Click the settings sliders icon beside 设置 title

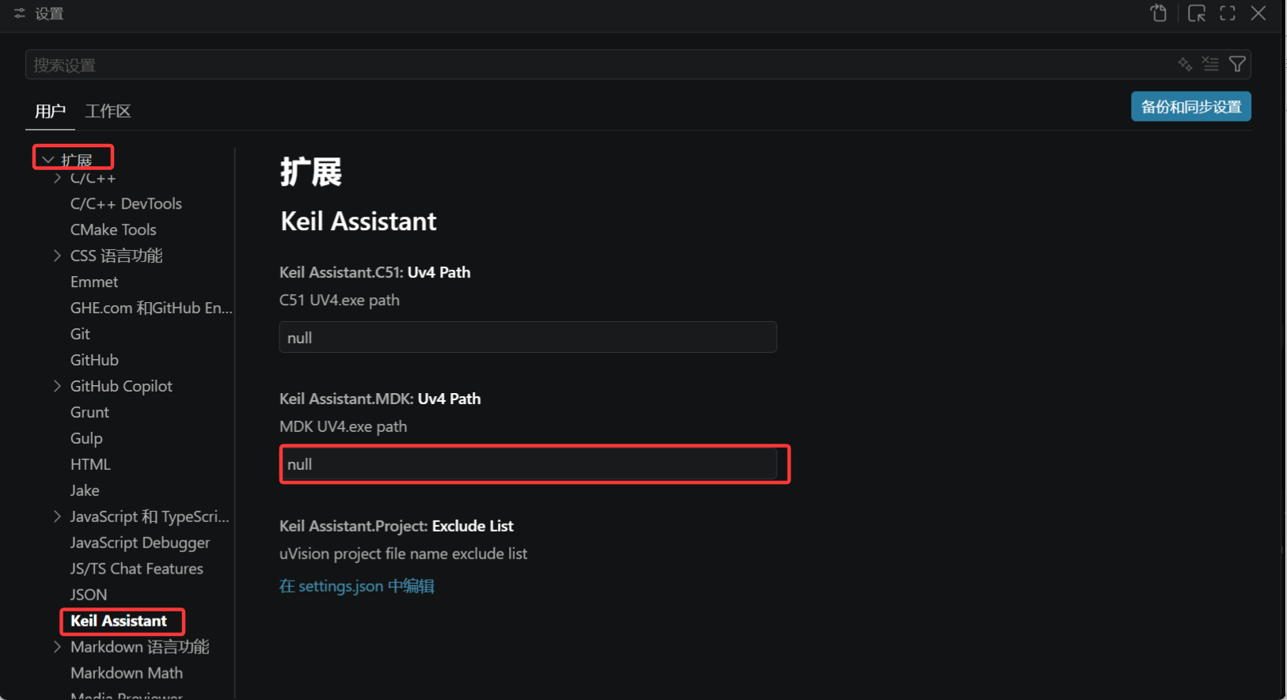(20, 13)
